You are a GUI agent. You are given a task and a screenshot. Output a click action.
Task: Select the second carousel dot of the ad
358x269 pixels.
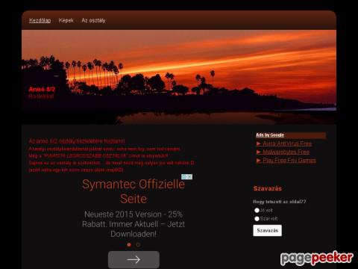pyautogui.click(x=138, y=244)
